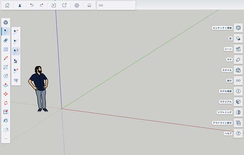This screenshot has width=244, height=155.
Task: Click the box-shaped icon below the Eraser
Action: [6, 49]
